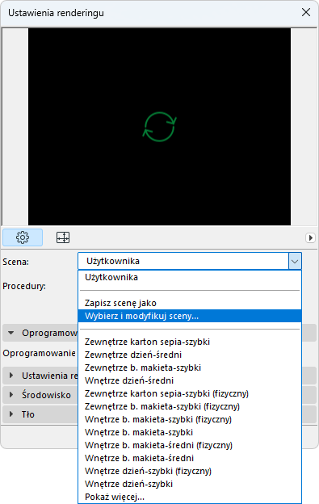Select Wnętrze dzień-szybki (fizyczny)
319x504 pixels.
(190, 471)
